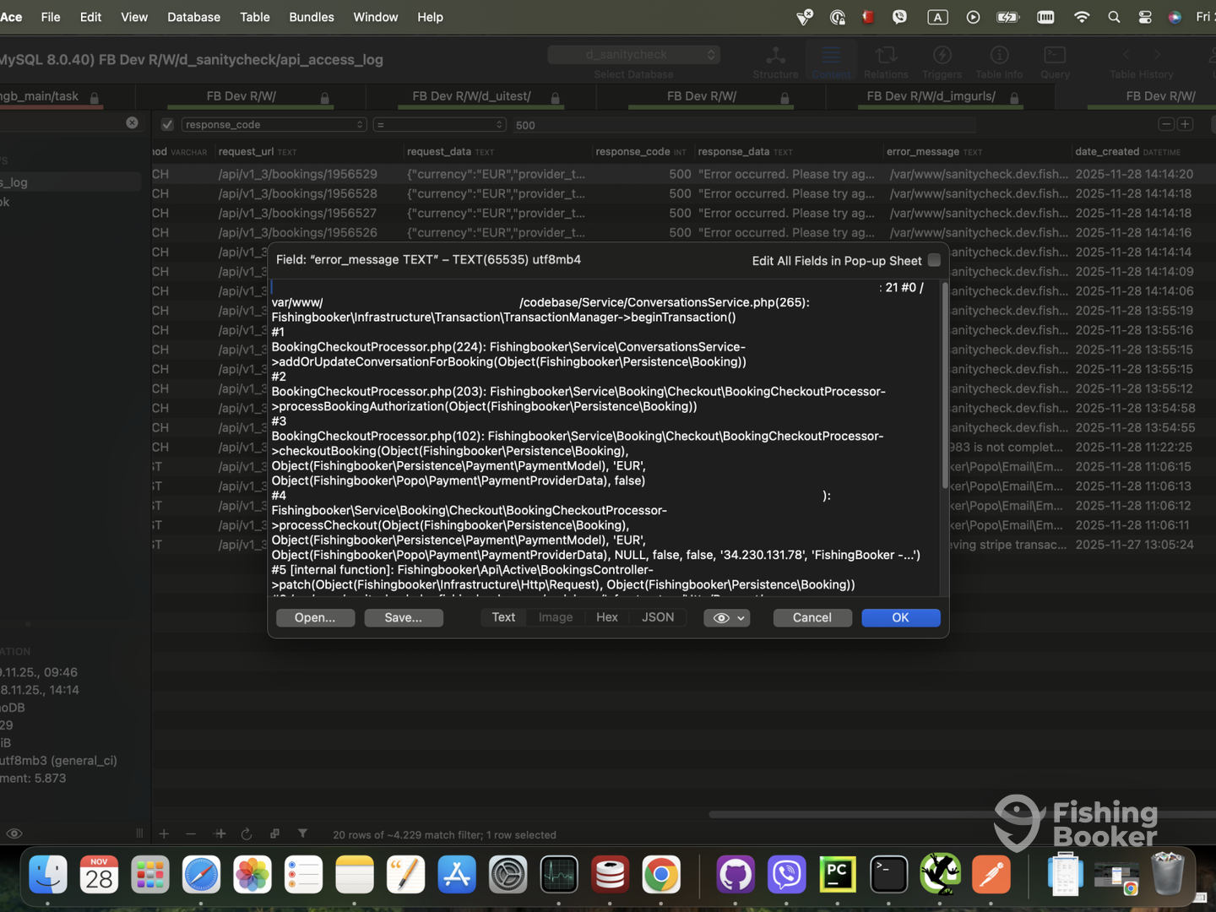The height and width of the screenshot is (912, 1216).
Task: Switch to the JSON tab in field editor
Action: click(x=657, y=617)
